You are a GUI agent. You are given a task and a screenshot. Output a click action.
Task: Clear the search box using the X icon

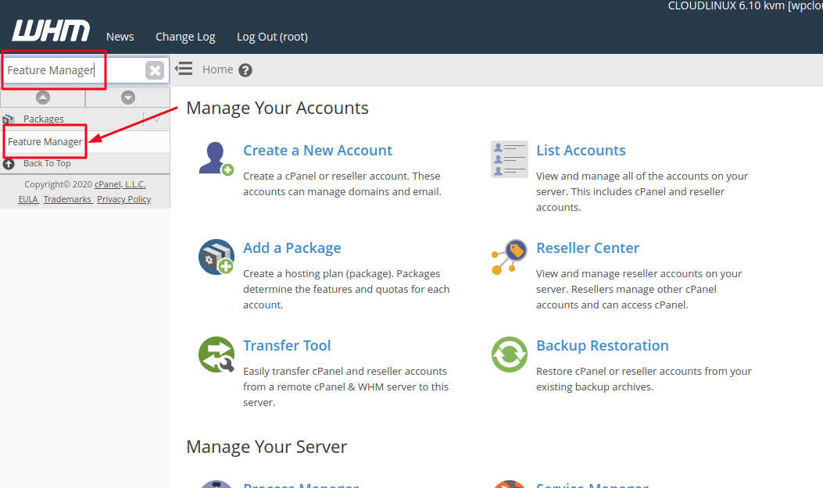point(155,69)
